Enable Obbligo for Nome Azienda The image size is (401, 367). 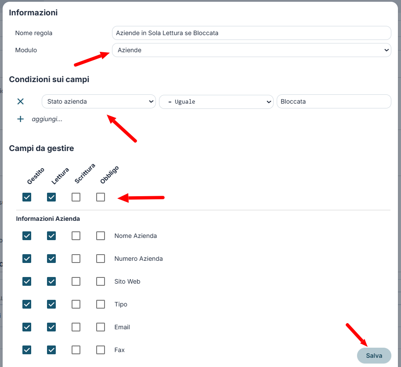101,236
